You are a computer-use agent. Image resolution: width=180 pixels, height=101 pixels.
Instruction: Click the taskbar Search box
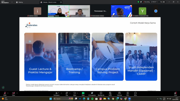pos(63,99)
